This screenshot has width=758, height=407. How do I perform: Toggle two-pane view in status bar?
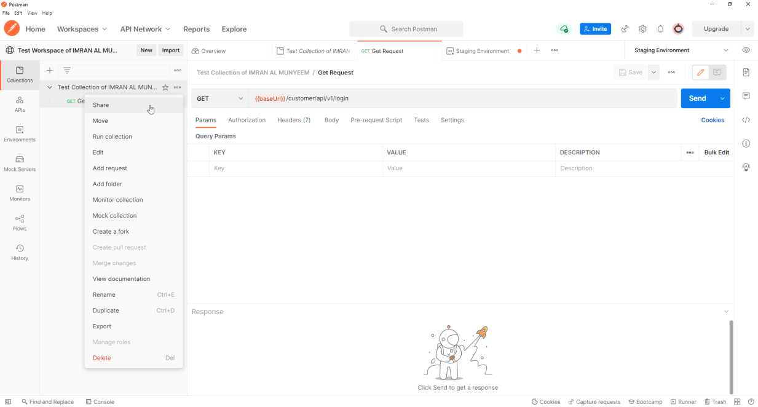click(737, 401)
